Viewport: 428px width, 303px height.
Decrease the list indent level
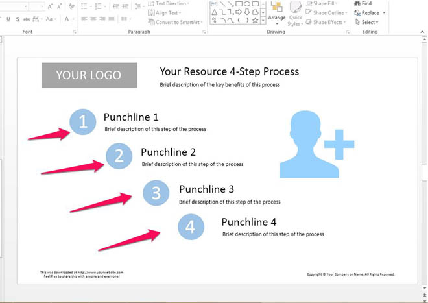[116, 6]
